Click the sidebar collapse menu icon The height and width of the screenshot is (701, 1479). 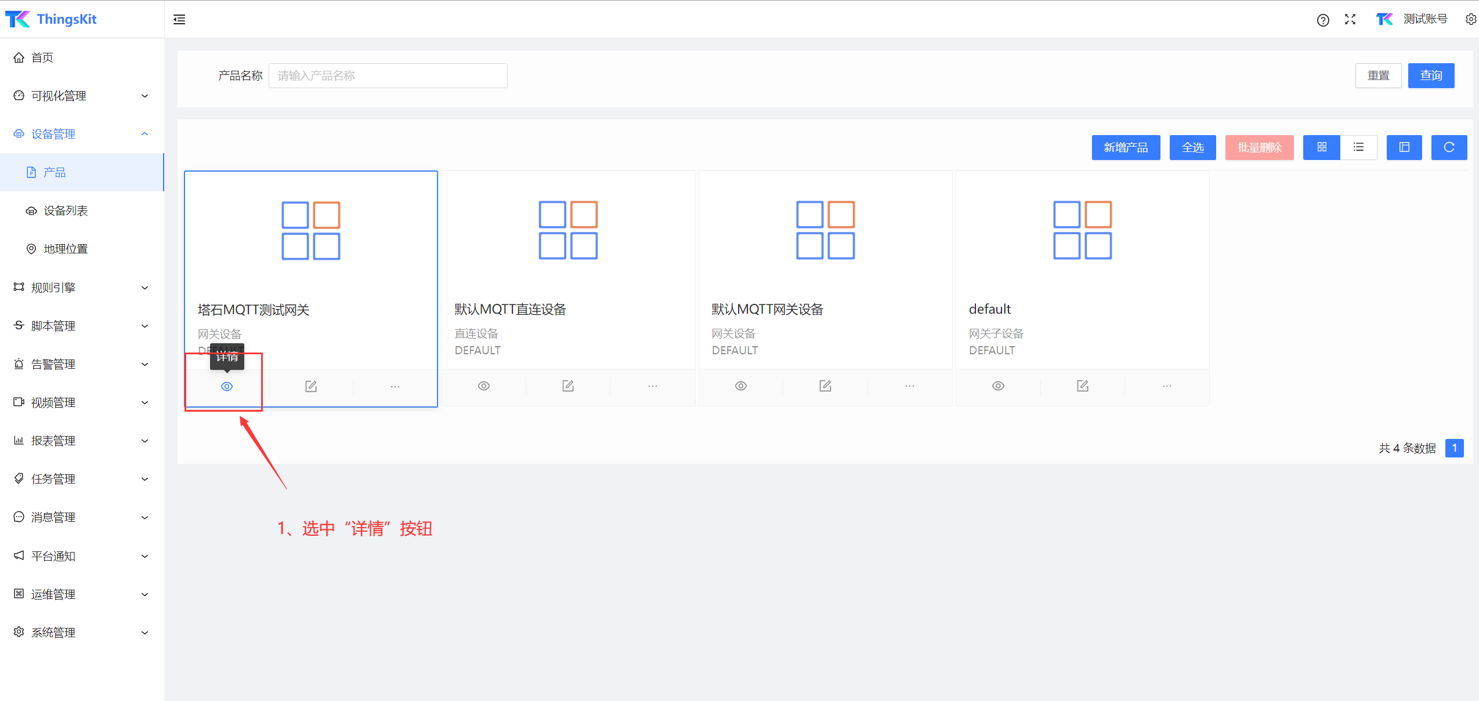pyautogui.click(x=179, y=19)
